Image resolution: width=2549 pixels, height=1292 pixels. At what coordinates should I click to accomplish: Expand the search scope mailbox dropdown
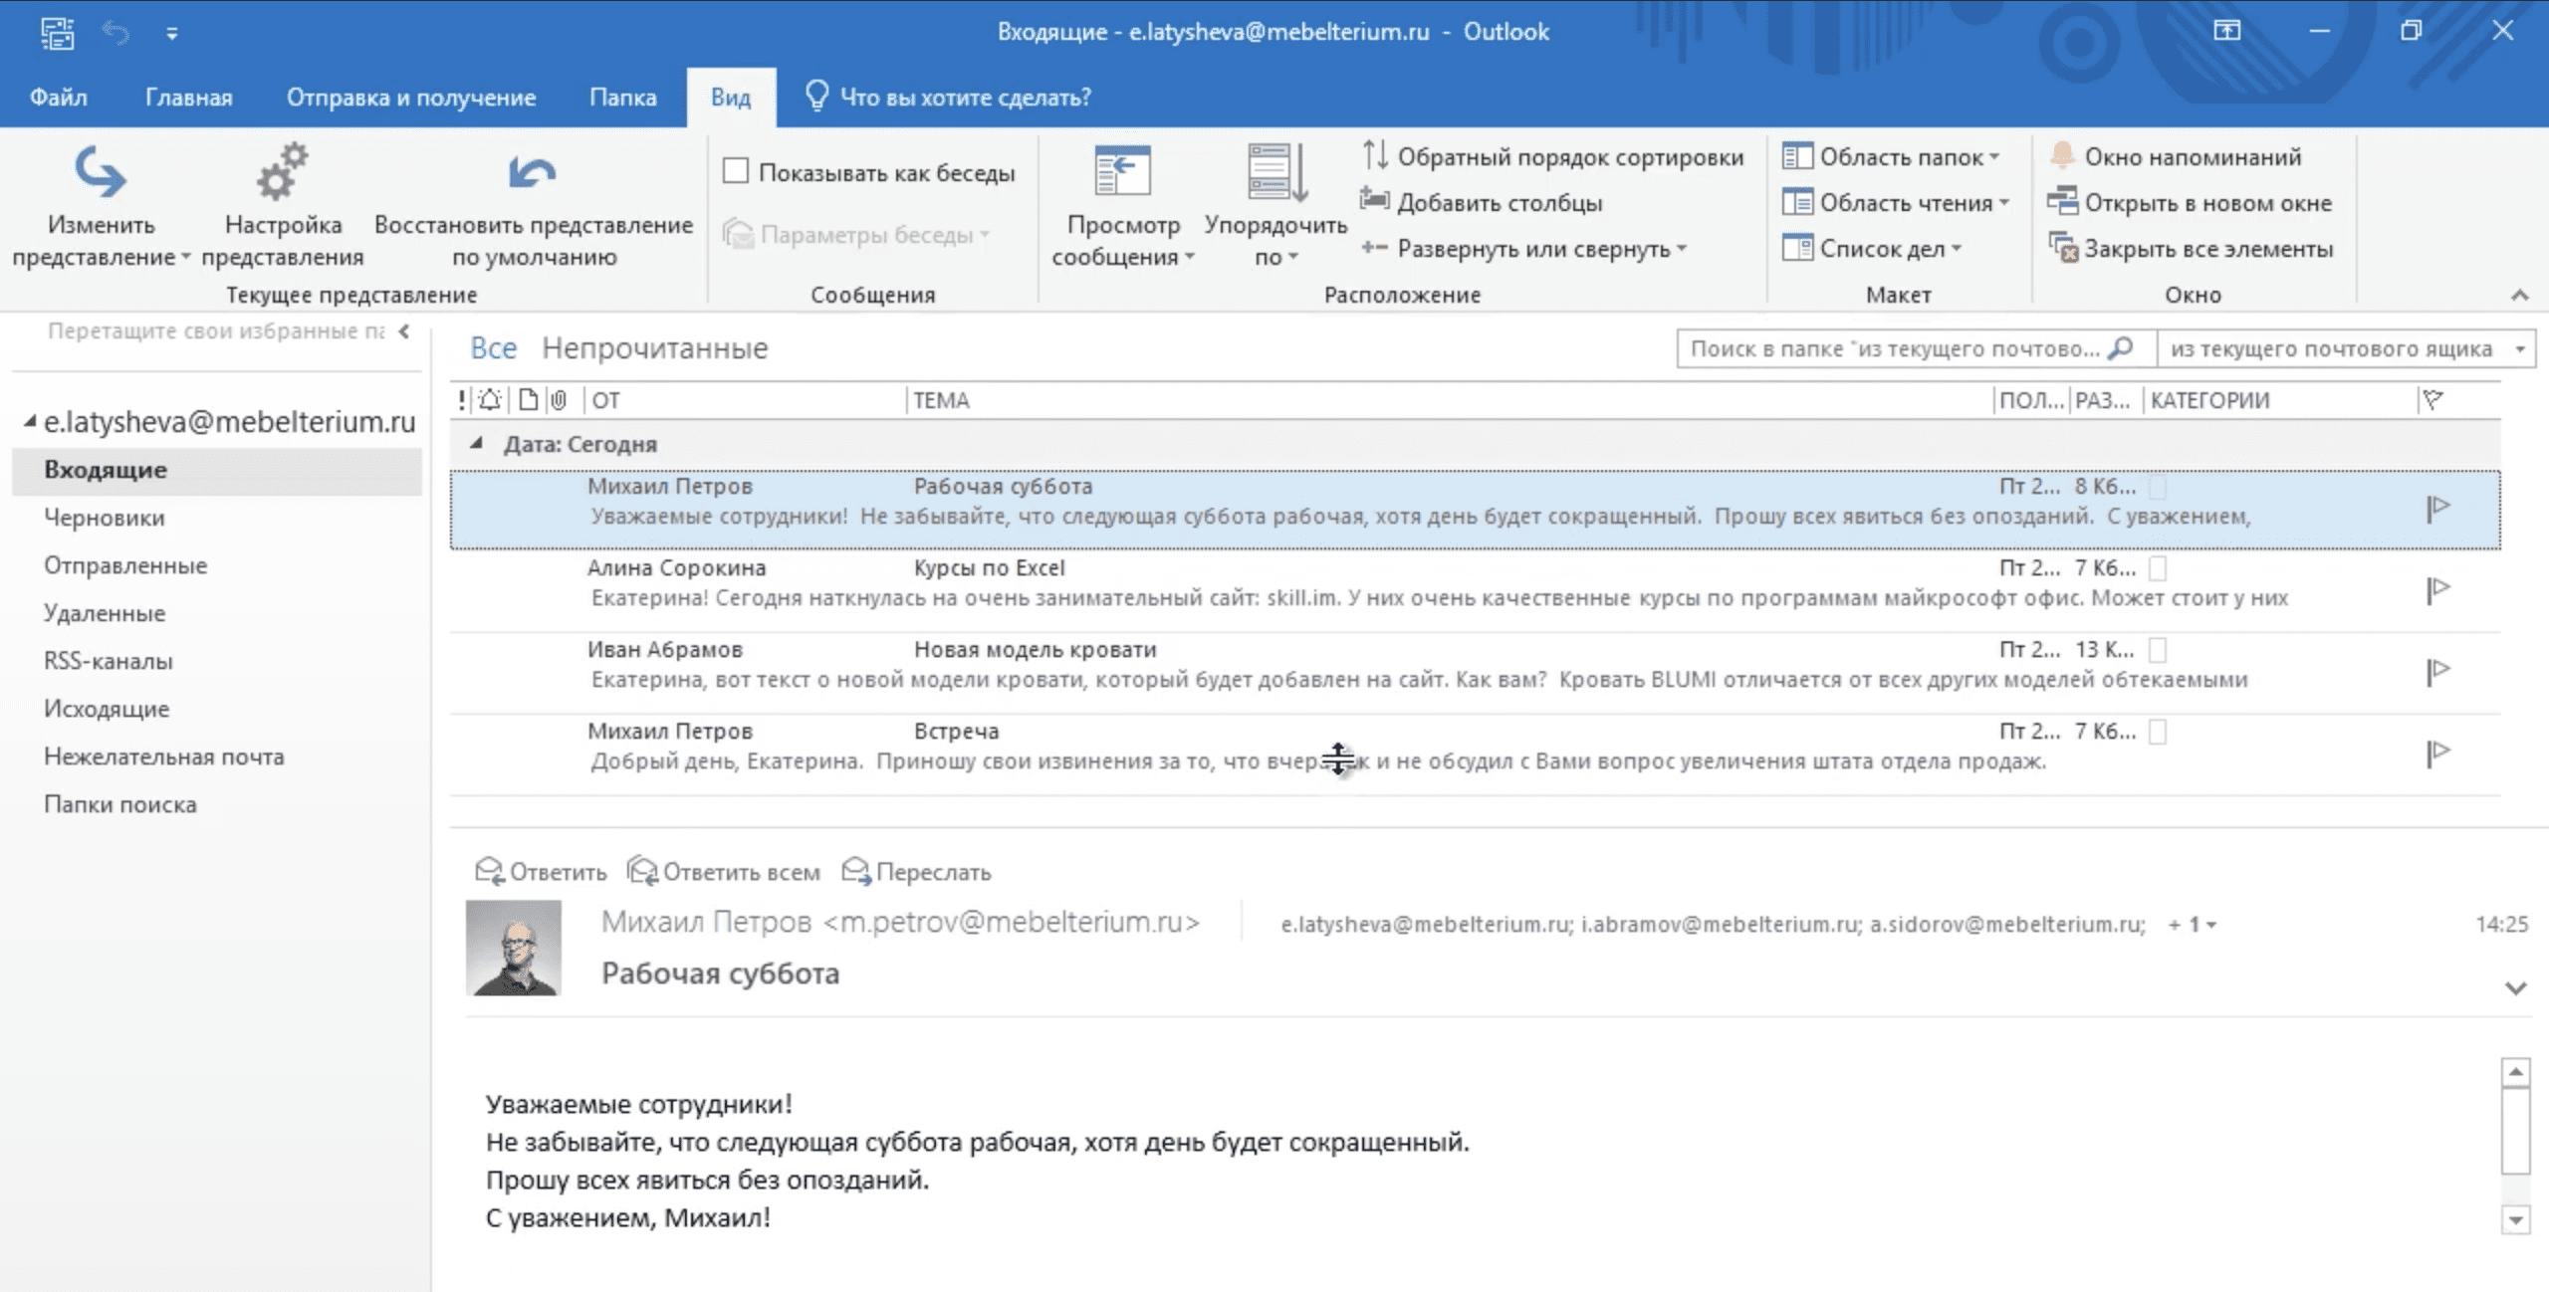click(x=2520, y=349)
